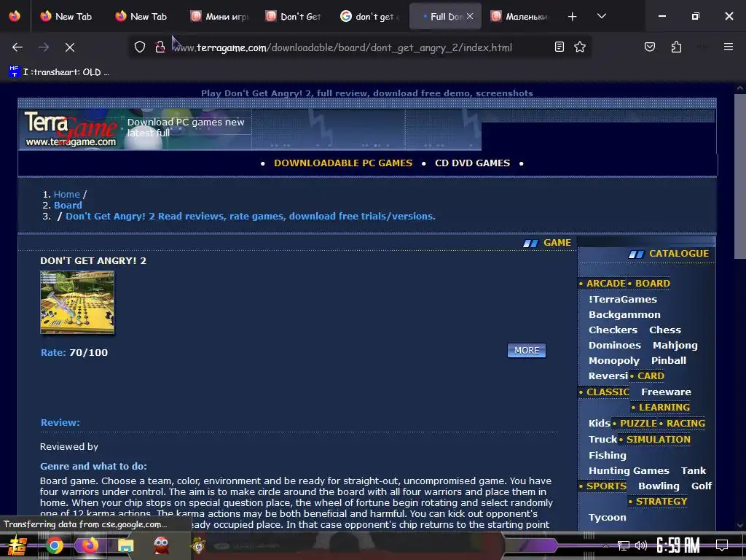Open Dominoes catalogue link

pyautogui.click(x=615, y=345)
